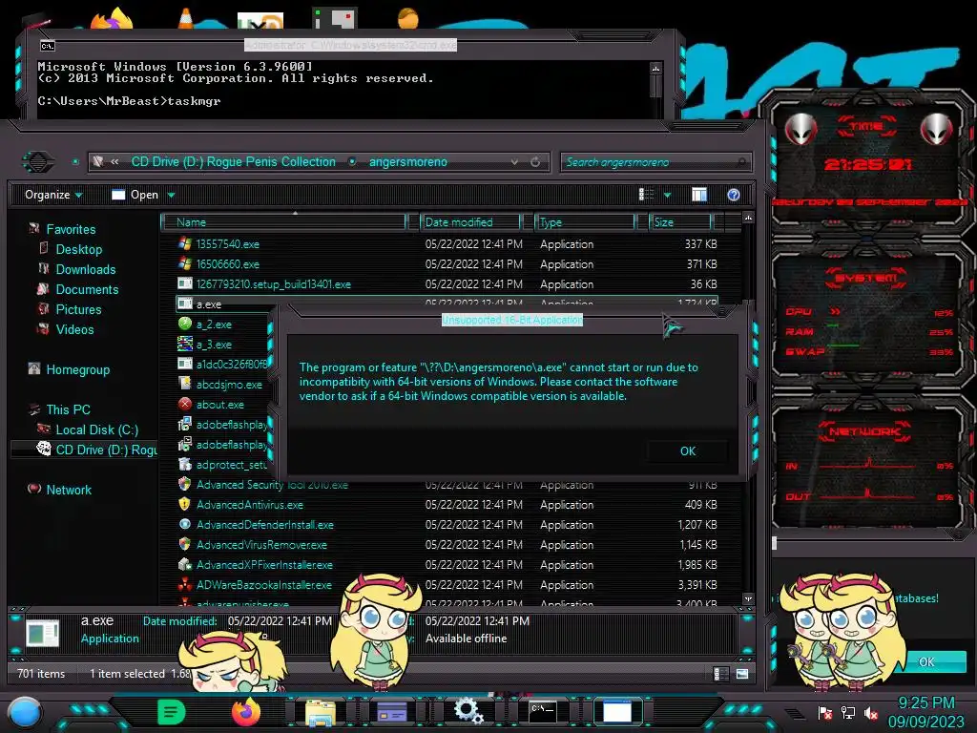The width and height of the screenshot is (977, 733).
Task: Click the angersmoreno breadcrumb segment
Action: point(408,162)
